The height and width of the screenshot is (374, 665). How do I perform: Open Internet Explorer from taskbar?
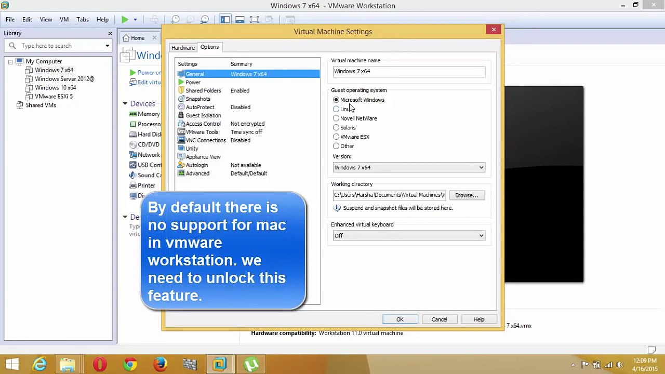(x=40, y=364)
